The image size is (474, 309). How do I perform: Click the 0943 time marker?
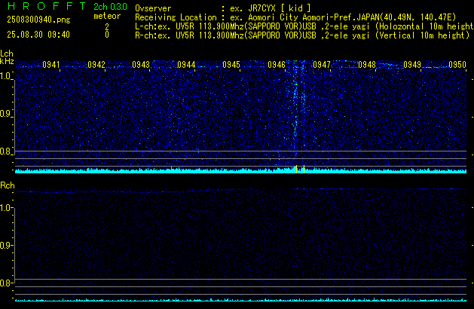click(141, 65)
